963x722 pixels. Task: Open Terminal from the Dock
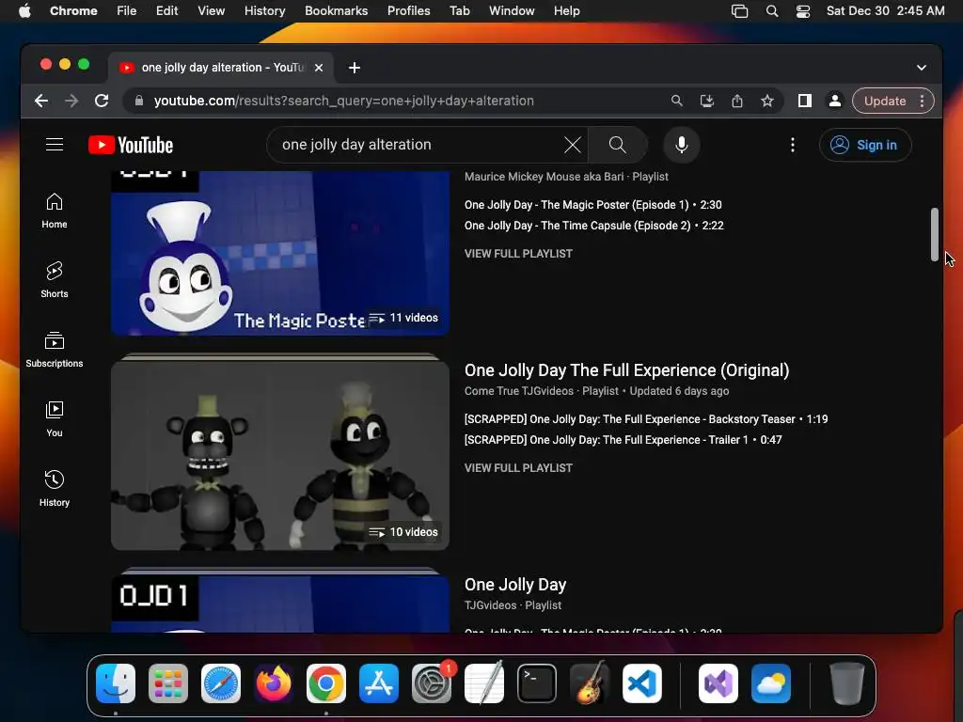pos(537,683)
